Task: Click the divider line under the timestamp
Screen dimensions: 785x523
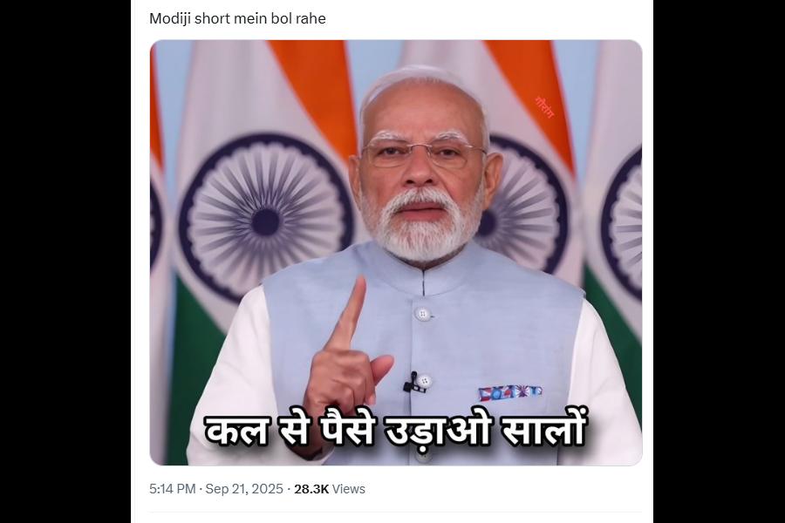Action: [x=395, y=512]
